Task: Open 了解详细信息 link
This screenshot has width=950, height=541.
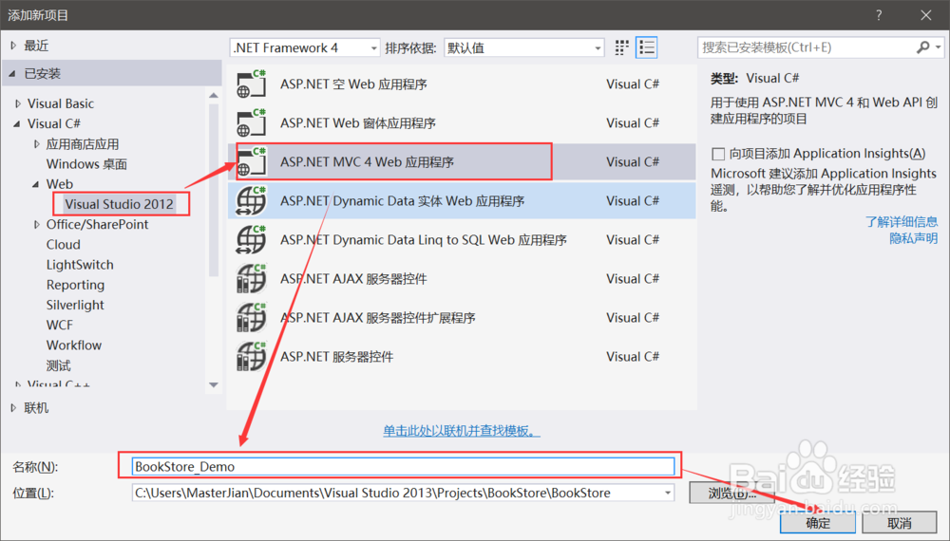Action: [x=902, y=221]
